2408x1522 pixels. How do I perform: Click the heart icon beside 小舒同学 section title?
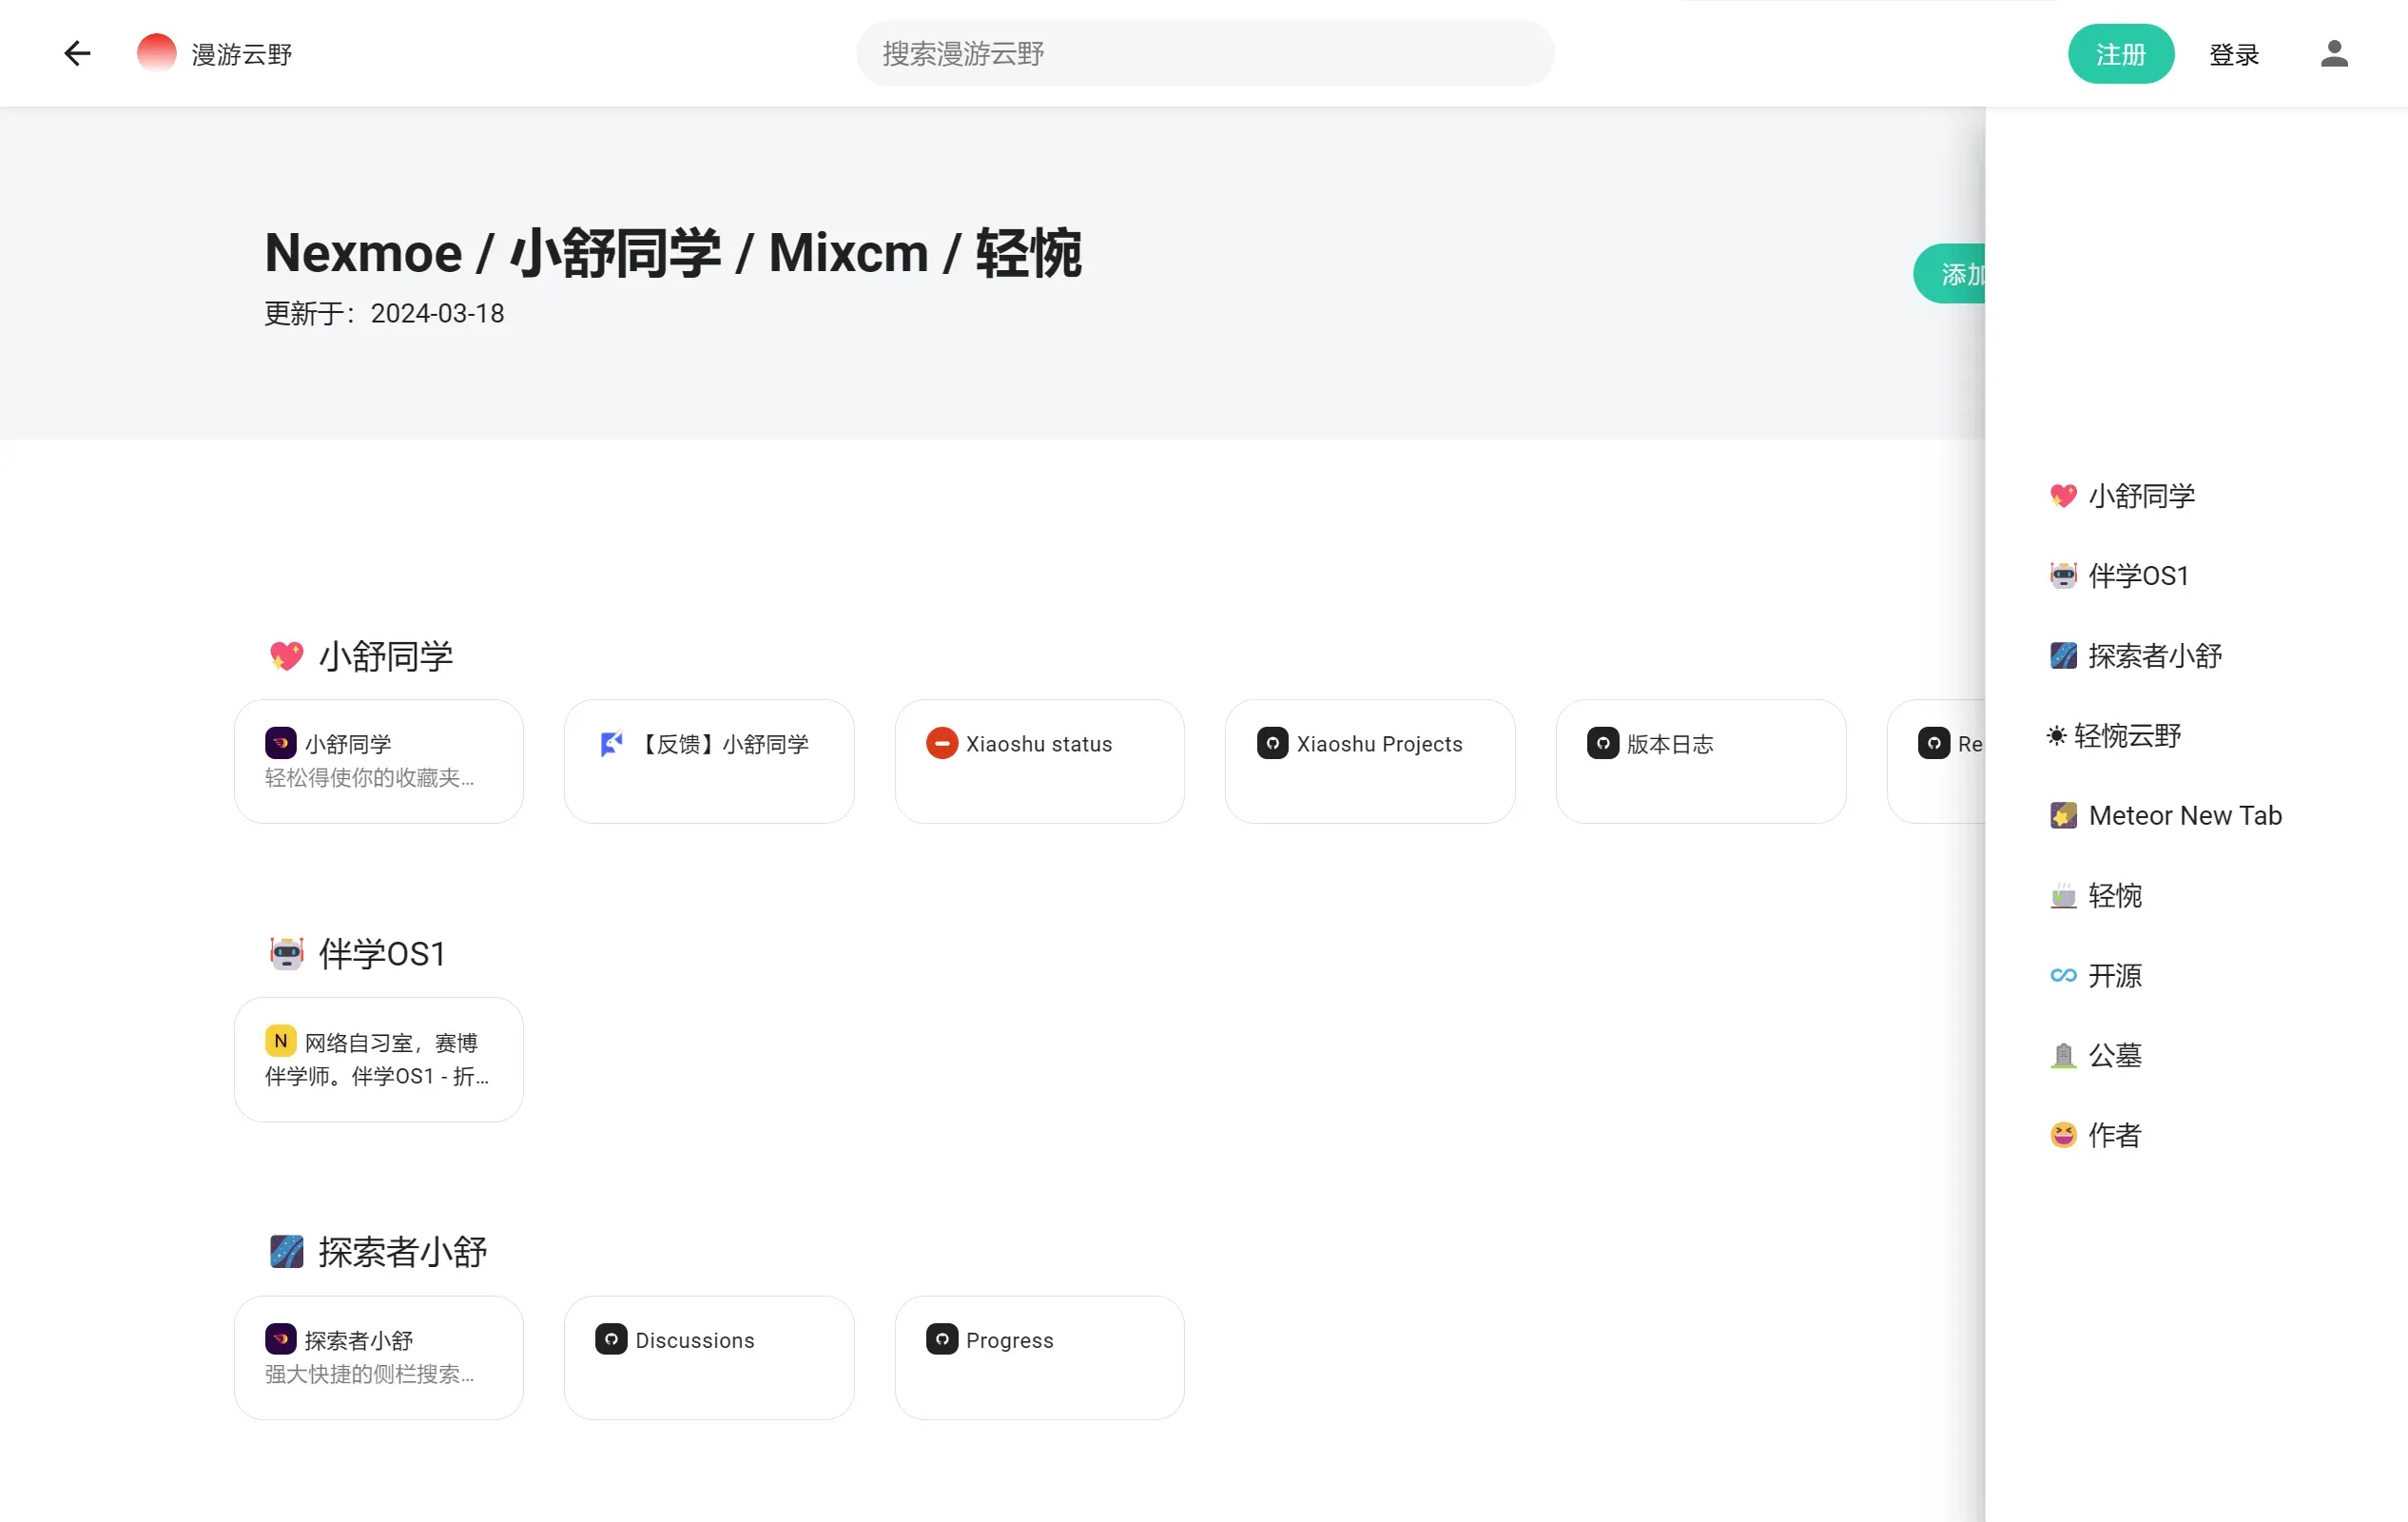[286, 655]
